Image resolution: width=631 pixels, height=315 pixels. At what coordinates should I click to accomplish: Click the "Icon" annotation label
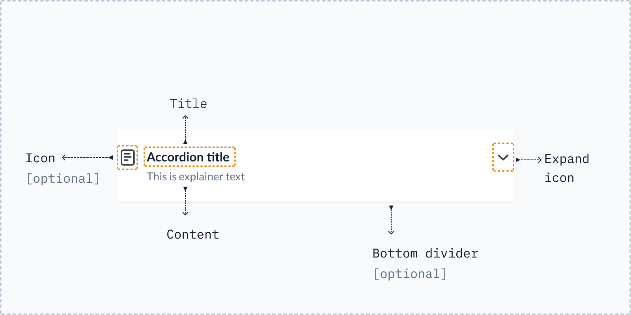click(40, 158)
